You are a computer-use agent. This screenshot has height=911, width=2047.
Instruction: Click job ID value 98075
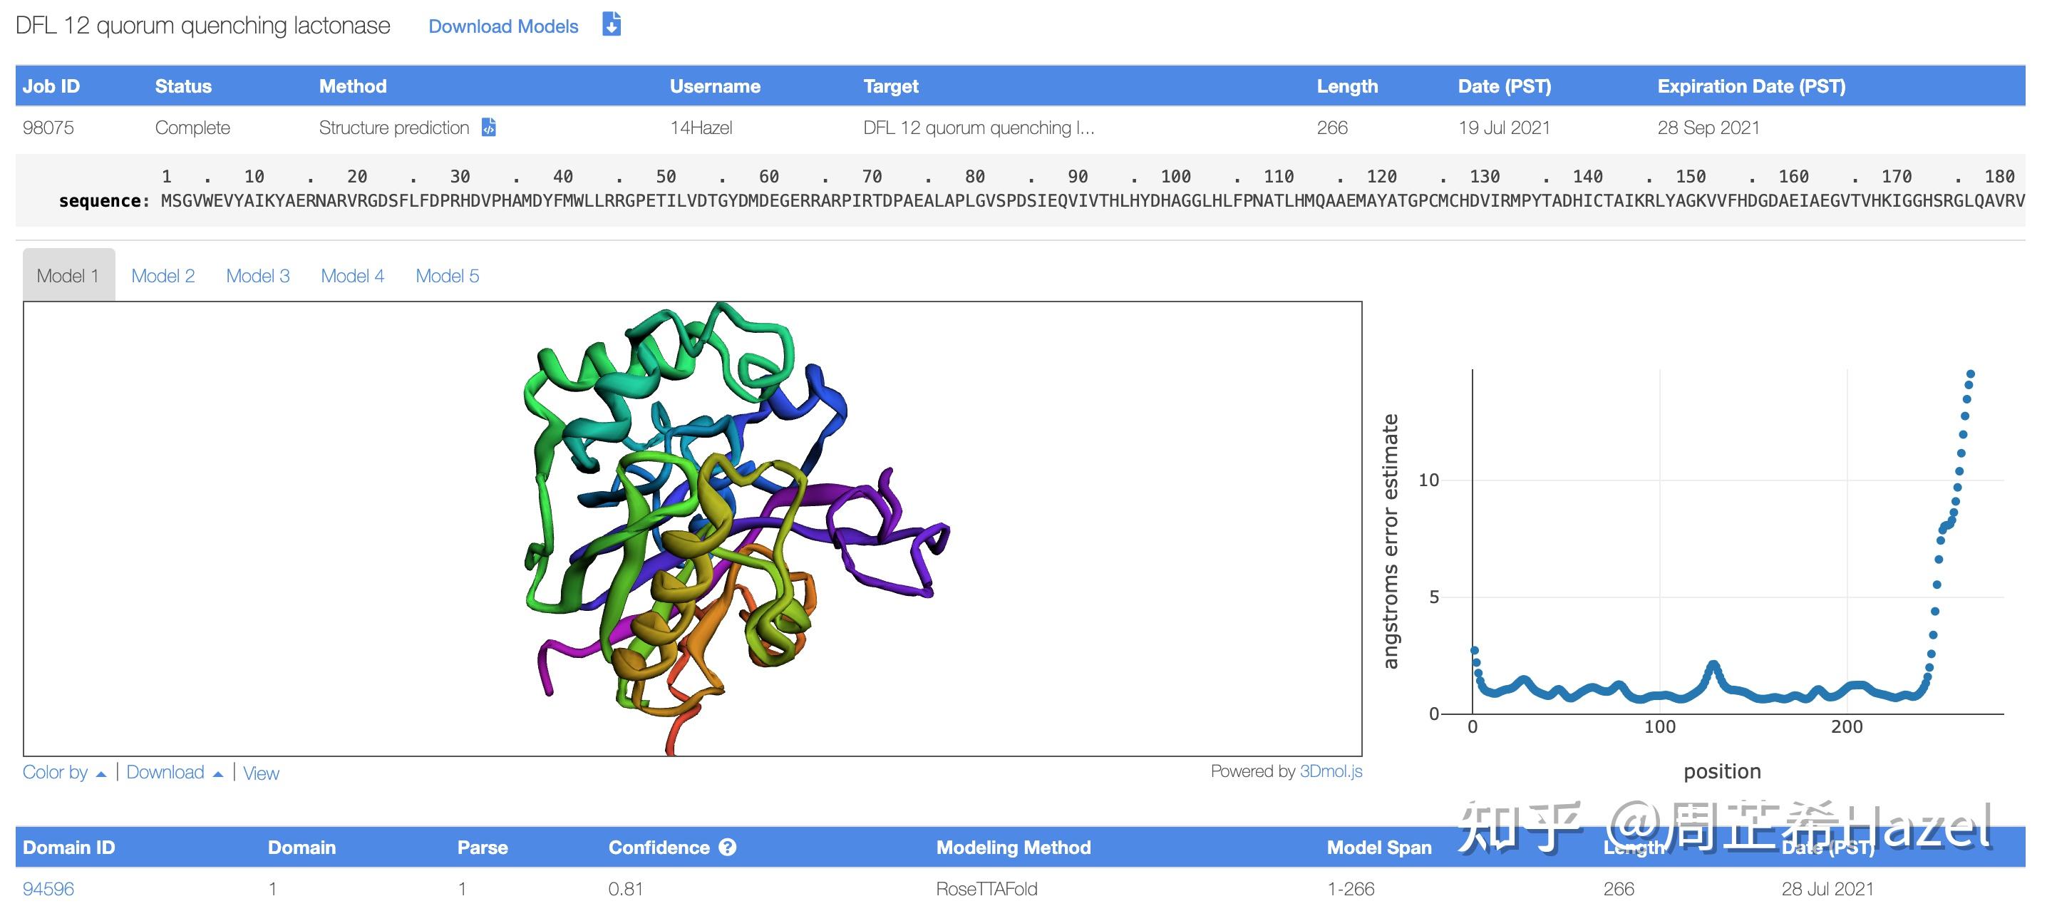click(48, 127)
